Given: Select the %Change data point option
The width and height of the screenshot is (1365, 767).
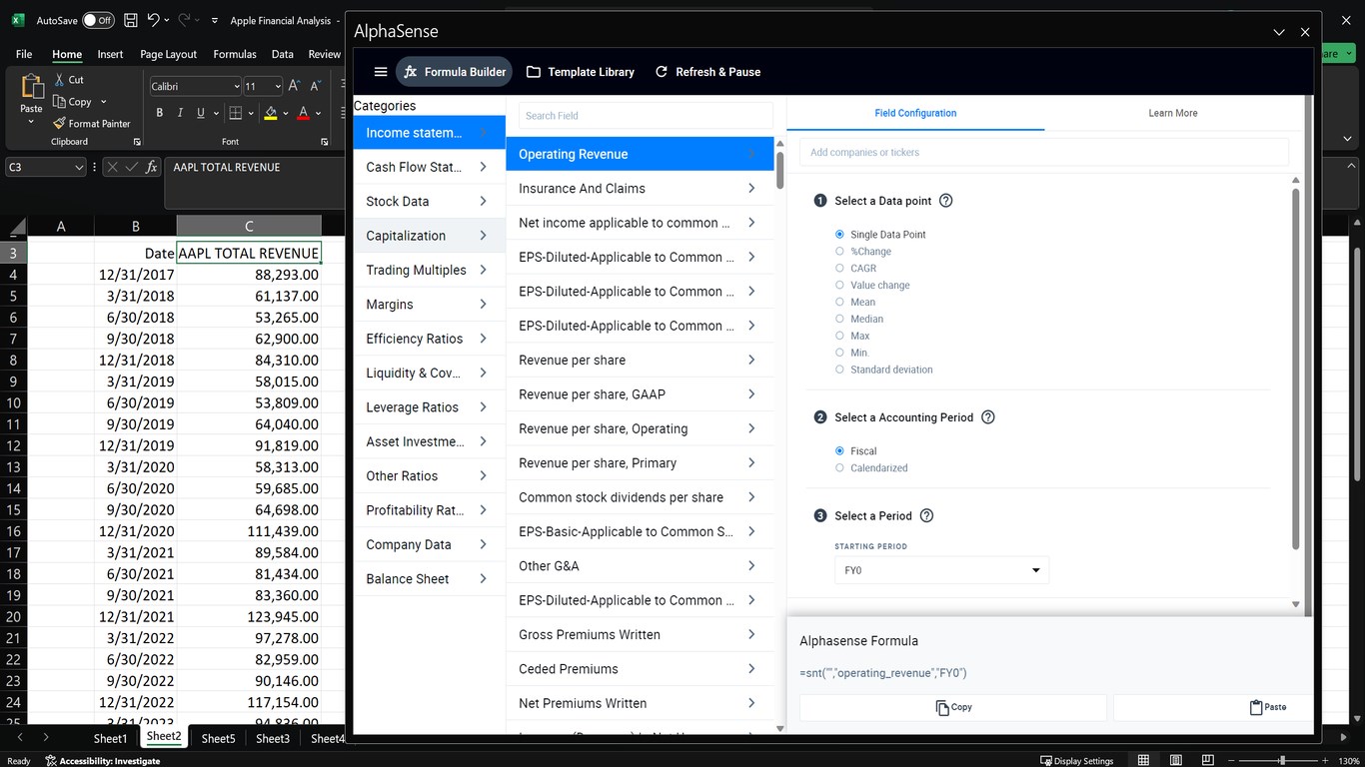Looking at the screenshot, I should point(839,252).
